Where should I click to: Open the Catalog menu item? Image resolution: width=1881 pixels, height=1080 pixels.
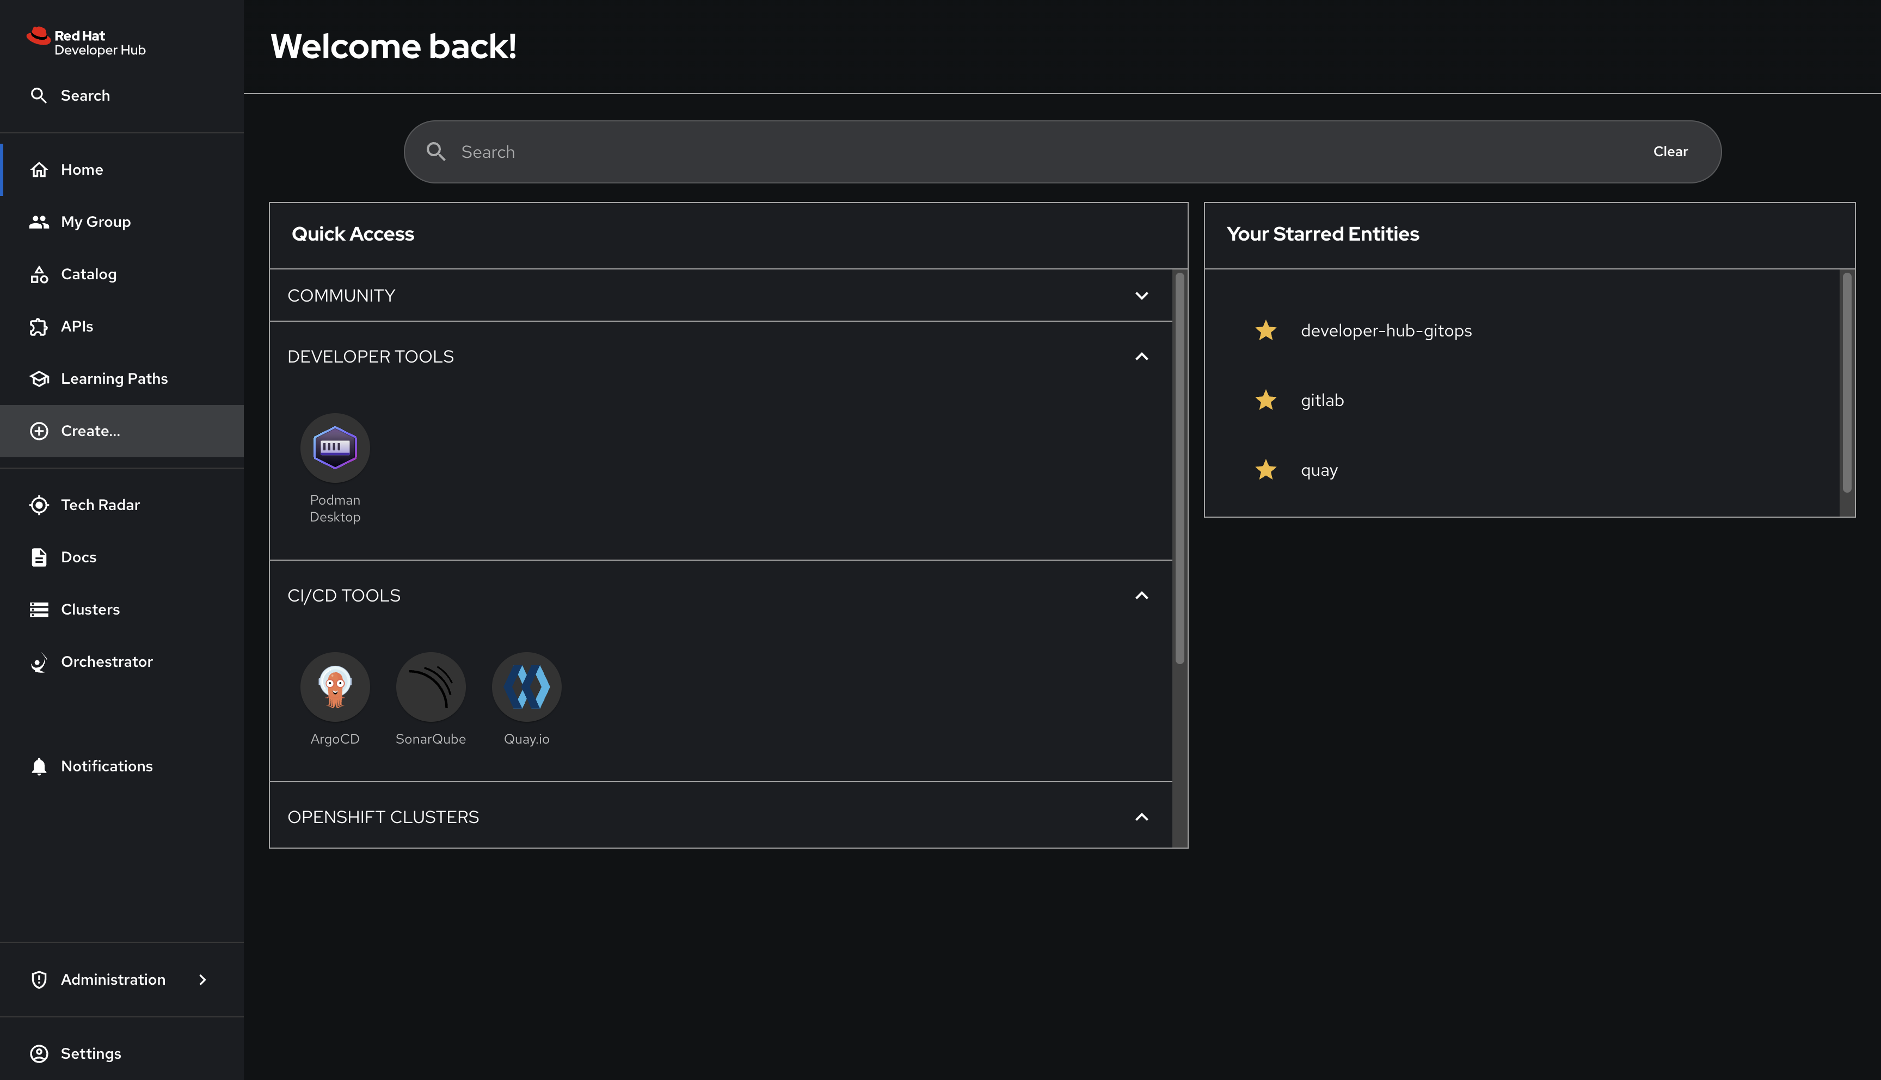click(x=88, y=274)
